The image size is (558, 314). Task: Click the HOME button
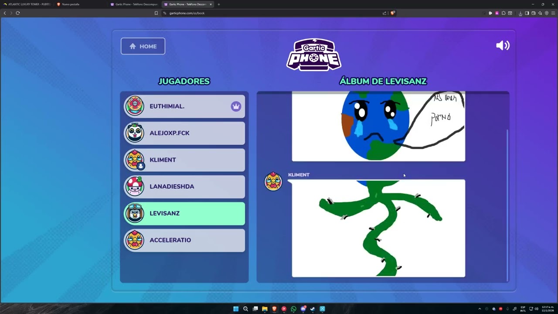pos(143,46)
